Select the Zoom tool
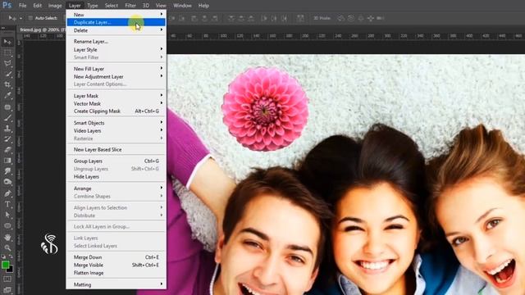The height and width of the screenshot is (295, 525). click(x=7, y=247)
